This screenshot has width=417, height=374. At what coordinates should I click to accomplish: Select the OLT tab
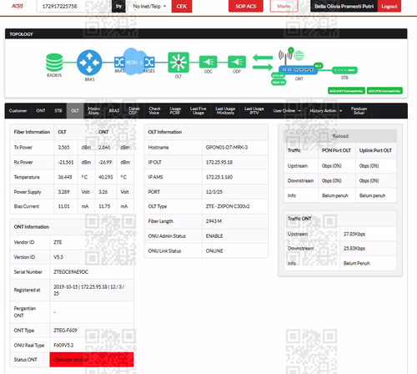pyautogui.click(x=75, y=111)
